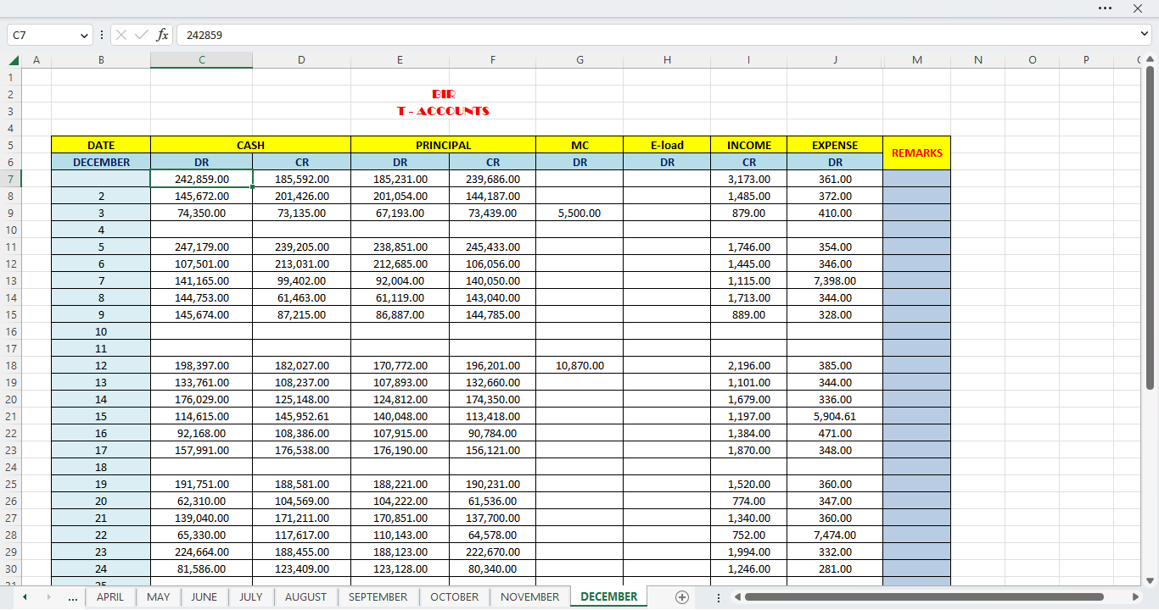This screenshot has height=610, width=1159.
Task: Click the horizontal scroll right arrow
Action: tap(1138, 597)
